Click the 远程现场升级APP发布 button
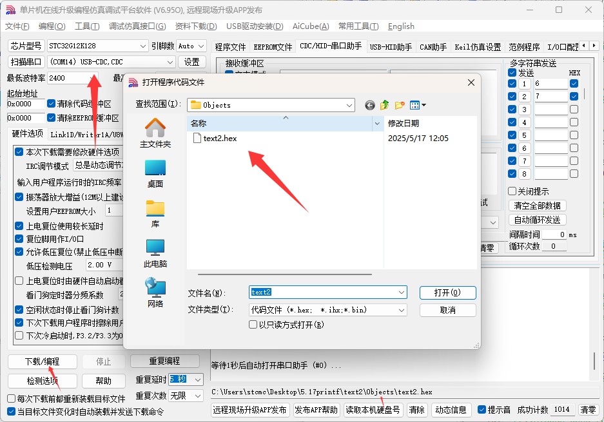The image size is (604, 422). pyautogui.click(x=249, y=410)
